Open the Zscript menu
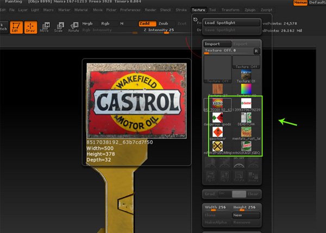 267,10
